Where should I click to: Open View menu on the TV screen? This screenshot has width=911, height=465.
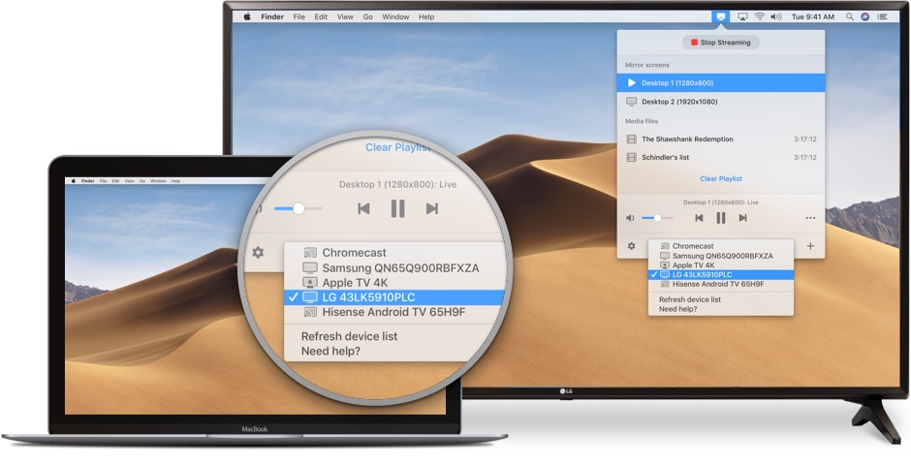pos(345,16)
